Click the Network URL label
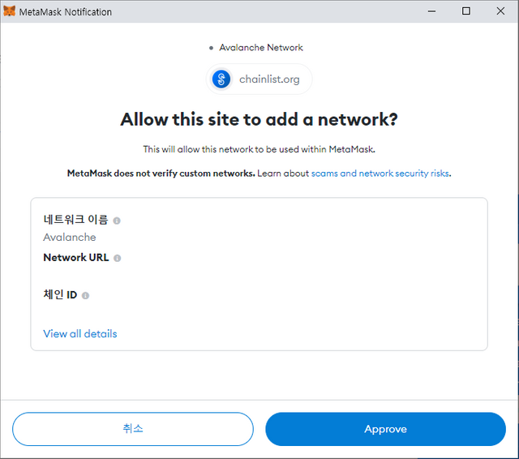The height and width of the screenshot is (459, 519). tap(76, 257)
